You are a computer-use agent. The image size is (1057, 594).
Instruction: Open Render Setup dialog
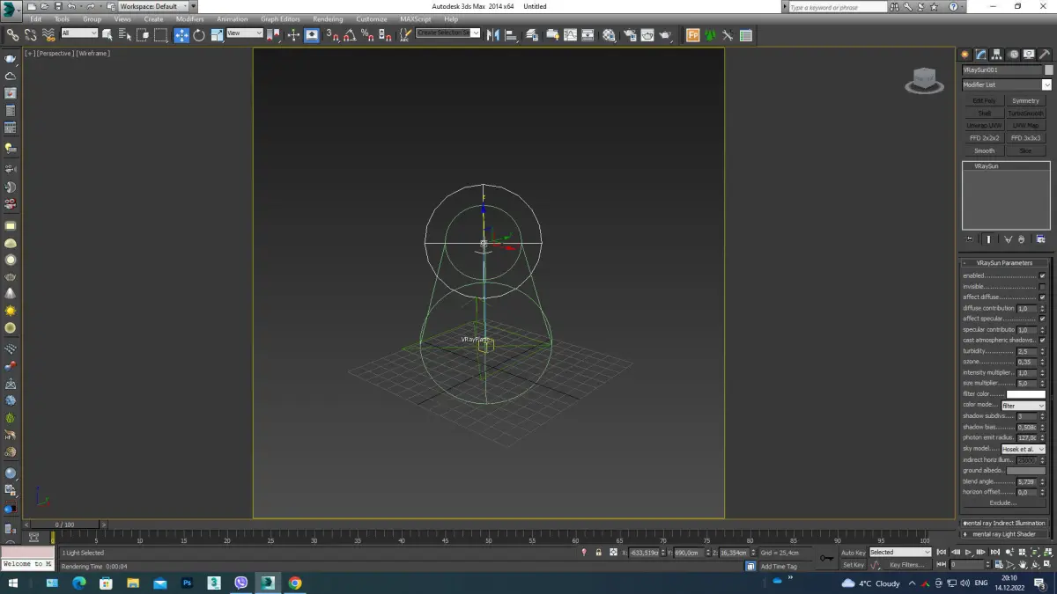pos(630,35)
